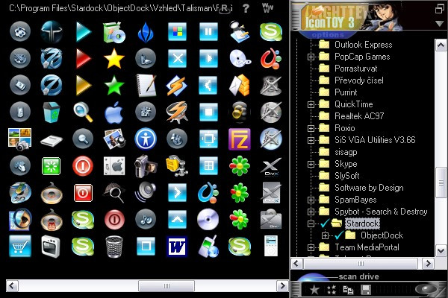This screenshot has height=298, width=448.
Task: Choose the blue stop square icon
Action: (208, 112)
